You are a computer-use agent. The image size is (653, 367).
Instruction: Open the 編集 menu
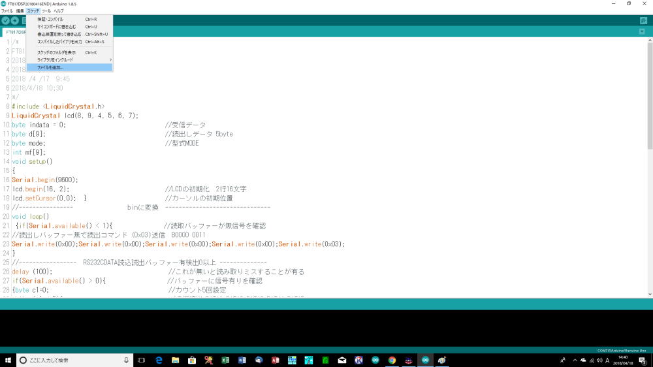(20, 11)
